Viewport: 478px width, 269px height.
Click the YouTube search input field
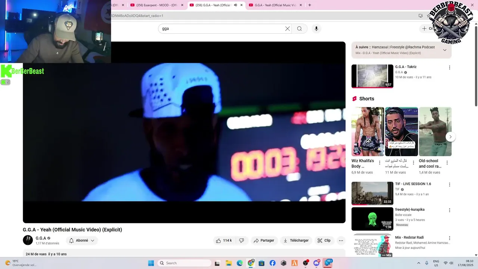point(222,29)
